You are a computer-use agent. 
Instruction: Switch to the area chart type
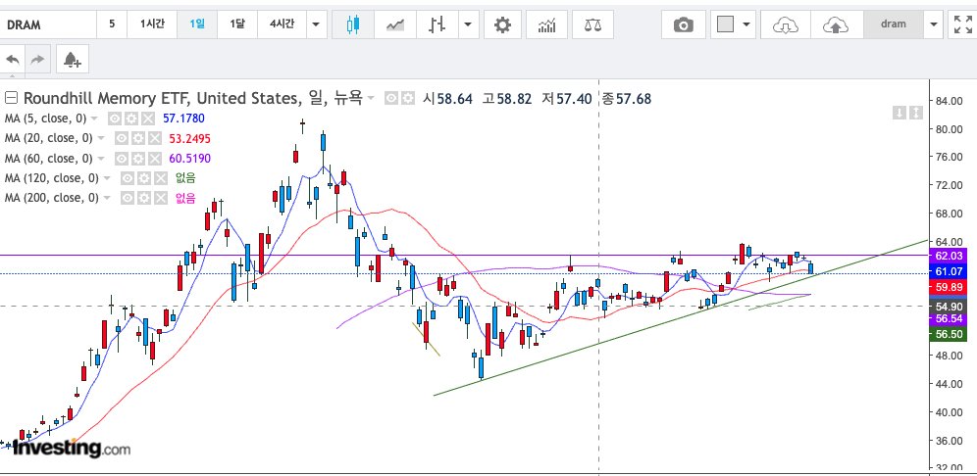(x=395, y=24)
